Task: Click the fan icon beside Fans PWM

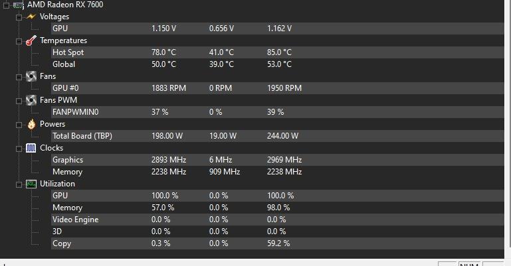Action: (31, 100)
